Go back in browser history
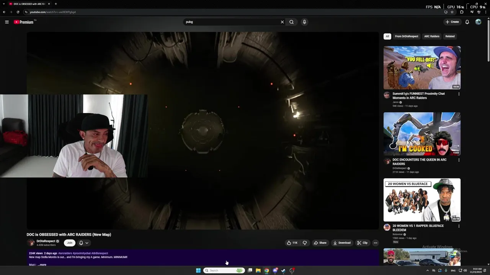490x275 pixels. (4, 12)
